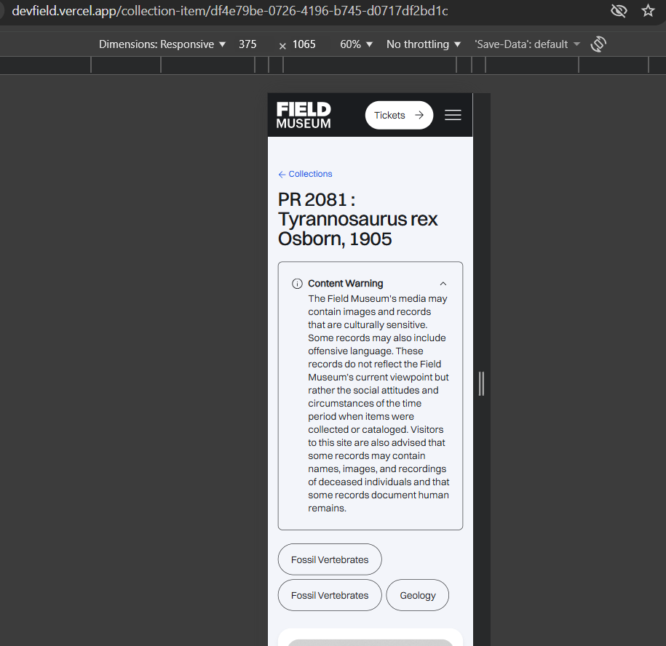Collapse the Content Warning section
666x646 pixels.
pyautogui.click(x=443, y=284)
